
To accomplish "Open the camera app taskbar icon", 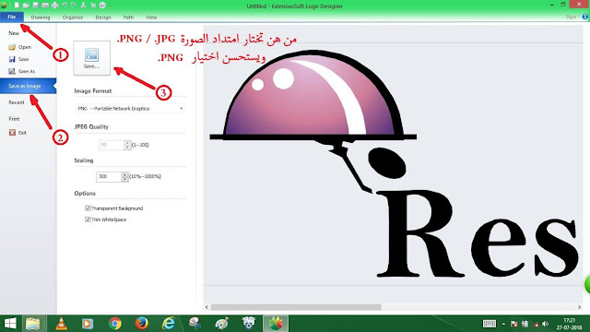I will pos(248,324).
